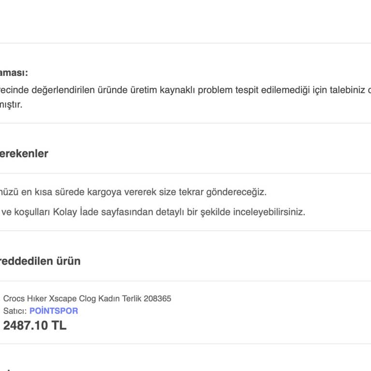
Task: Select the product name Crocs Hıker Xscape Clog
Action: [87, 299]
